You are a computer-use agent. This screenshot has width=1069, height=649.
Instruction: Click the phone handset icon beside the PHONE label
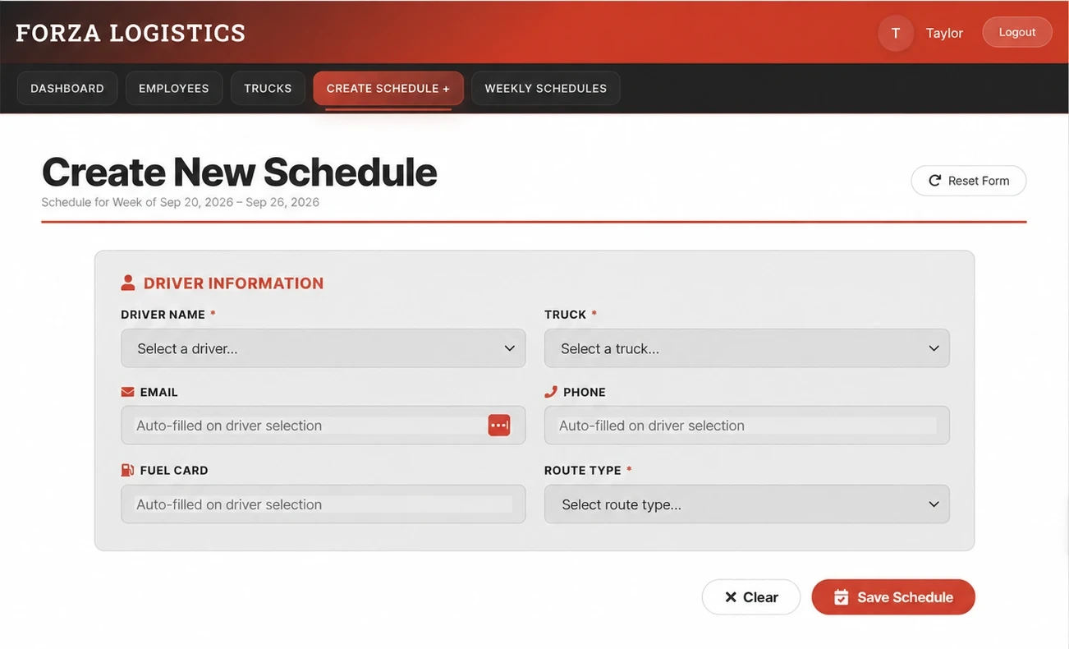551,392
